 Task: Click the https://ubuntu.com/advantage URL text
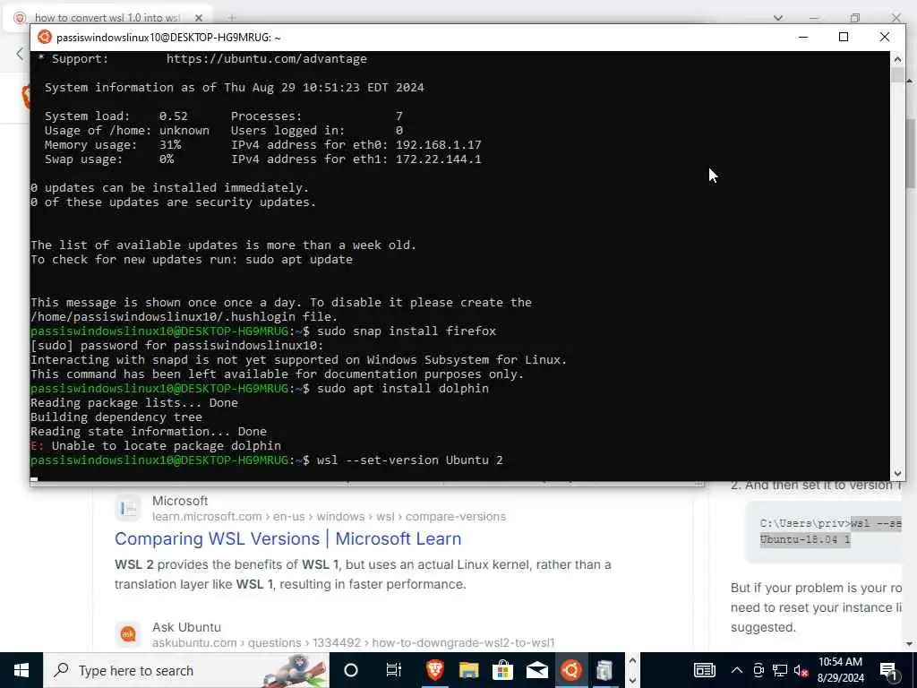point(267,58)
